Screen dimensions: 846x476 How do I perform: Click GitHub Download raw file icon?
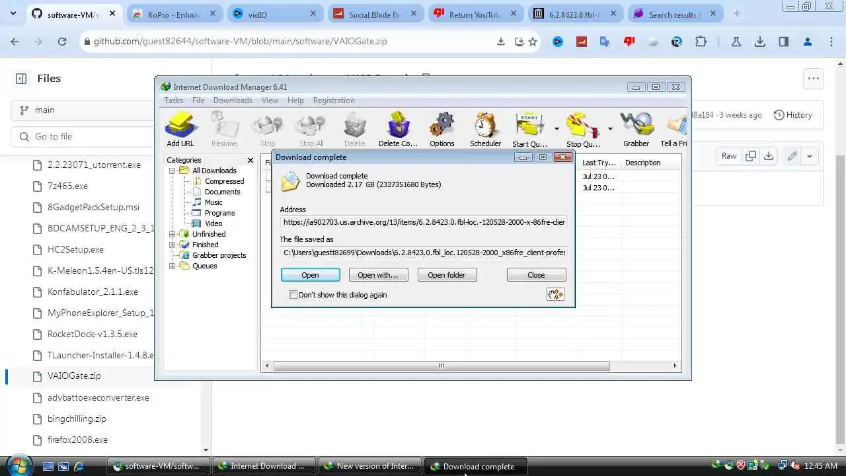point(769,156)
